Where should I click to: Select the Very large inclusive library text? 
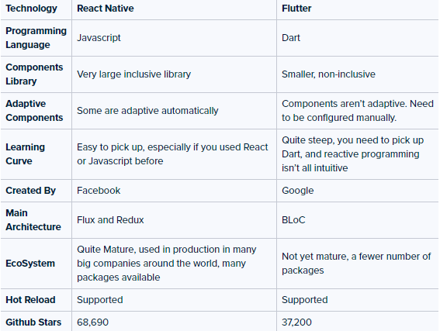tap(133, 74)
